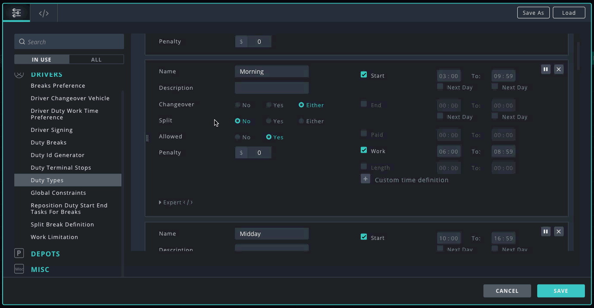This screenshot has height=308, width=594.
Task: Collapse the DRIVERS category
Action: (x=47, y=75)
